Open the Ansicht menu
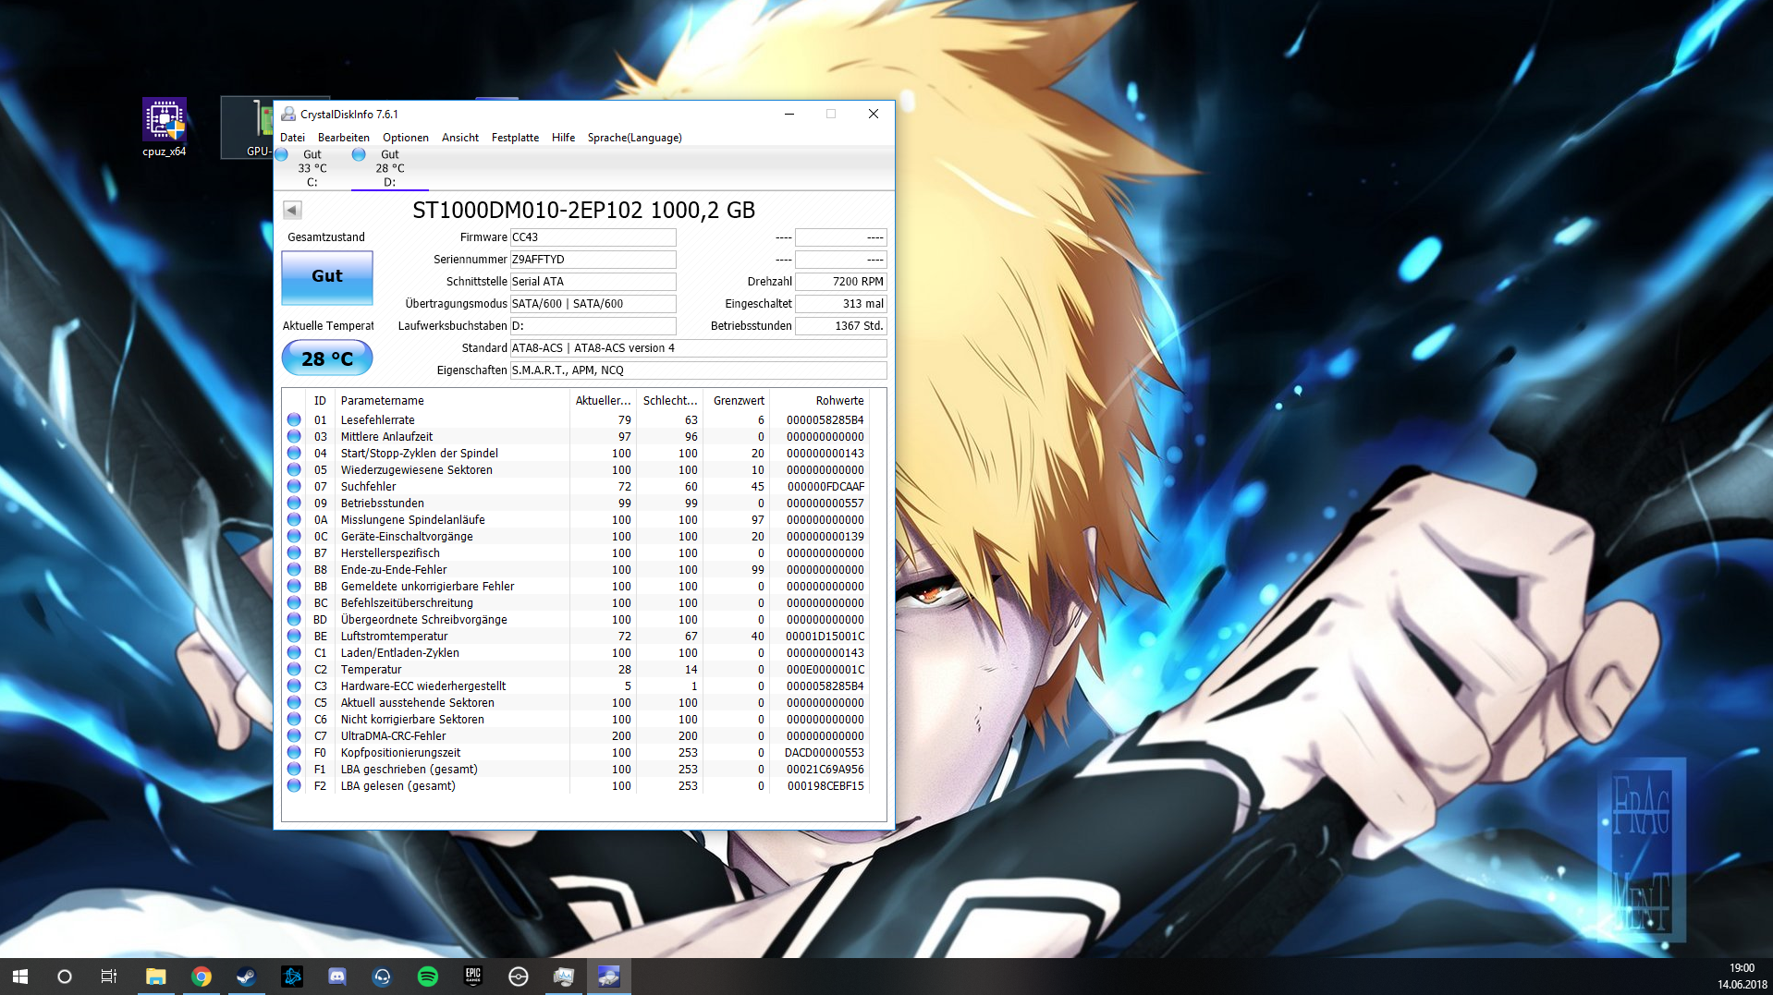This screenshot has height=995, width=1773. point(460,138)
